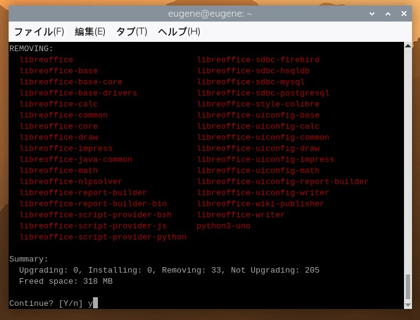Click the package libreoffice-uiconfig-math
The image size is (420, 320).
tap(258, 170)
